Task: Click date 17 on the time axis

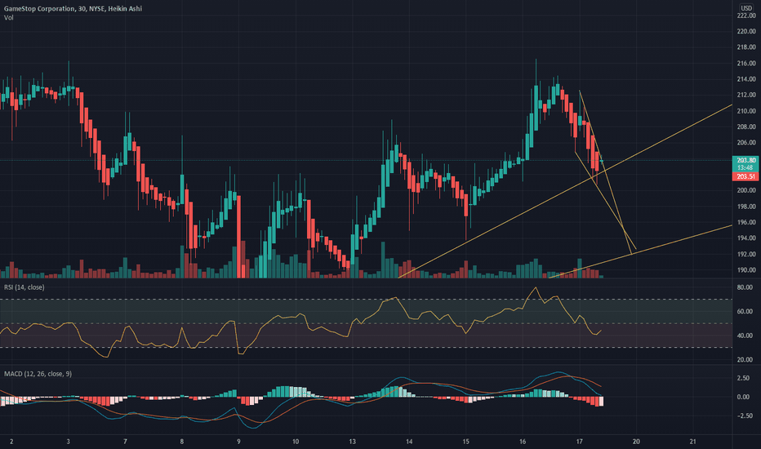Action: pos(580,442)
